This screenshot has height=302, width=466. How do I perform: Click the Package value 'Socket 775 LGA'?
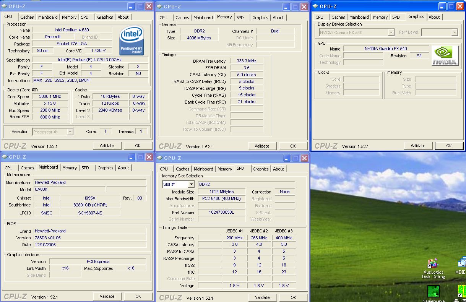click(72, 44)
